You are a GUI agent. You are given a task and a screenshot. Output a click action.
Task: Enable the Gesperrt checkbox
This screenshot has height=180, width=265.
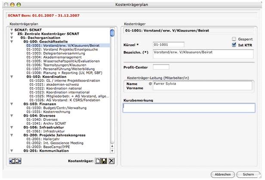coord(234,39)
